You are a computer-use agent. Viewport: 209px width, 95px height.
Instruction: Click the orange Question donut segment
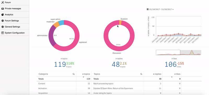click(x=120, y=22)
